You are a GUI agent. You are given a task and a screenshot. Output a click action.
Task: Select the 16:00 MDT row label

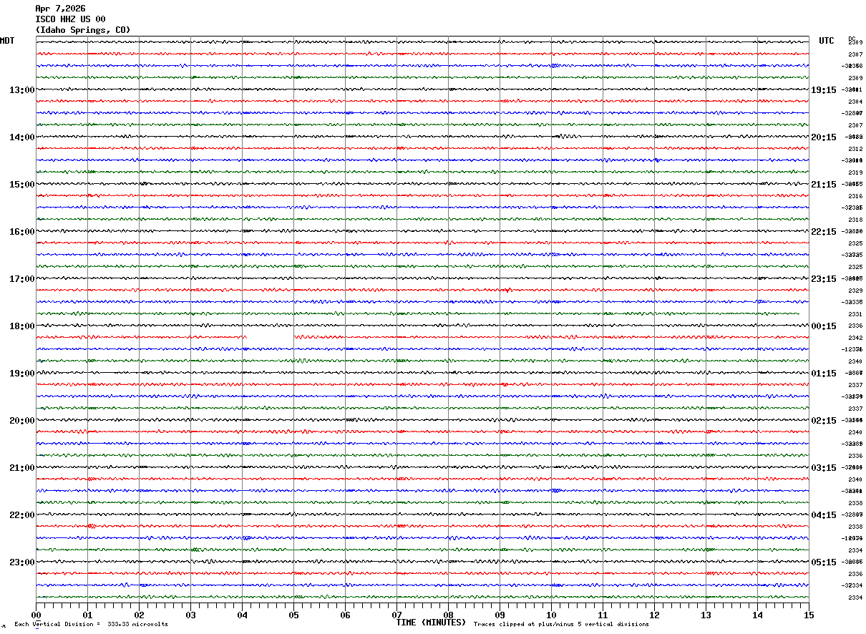click(21, 232)
